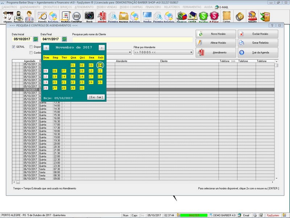Screen dimensions: 290x218
Task: Click the vertical scrollbar down arrow of grid
Action: 277,178
